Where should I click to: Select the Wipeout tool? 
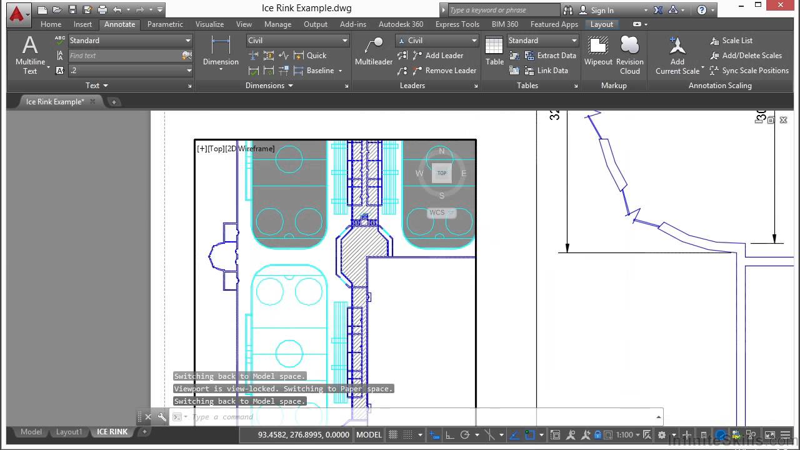pos(598,51)
